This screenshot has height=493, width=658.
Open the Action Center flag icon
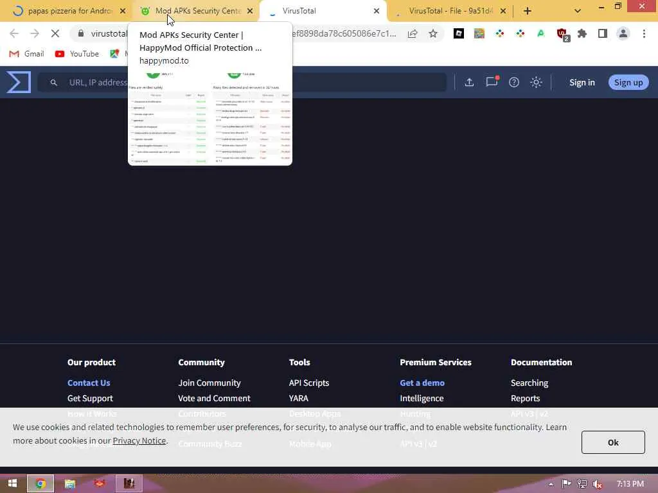click(566, 484)
